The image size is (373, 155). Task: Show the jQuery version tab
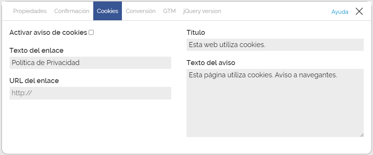tap(202, 11)
